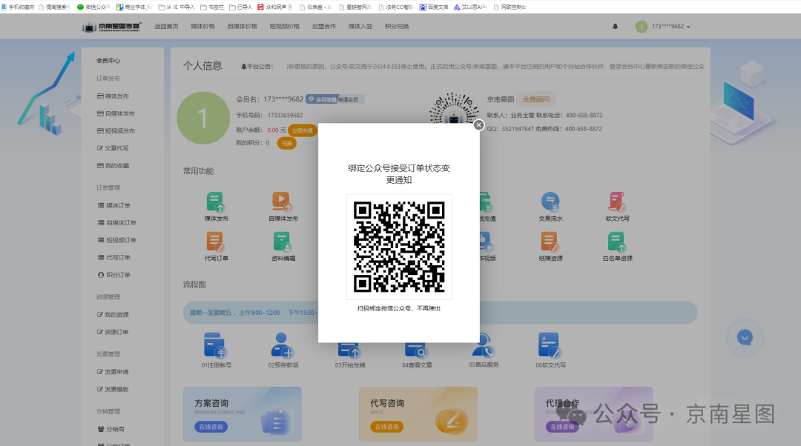Open the floating chat support bubble
Screen dimensions: 801x446
[745, 337]
